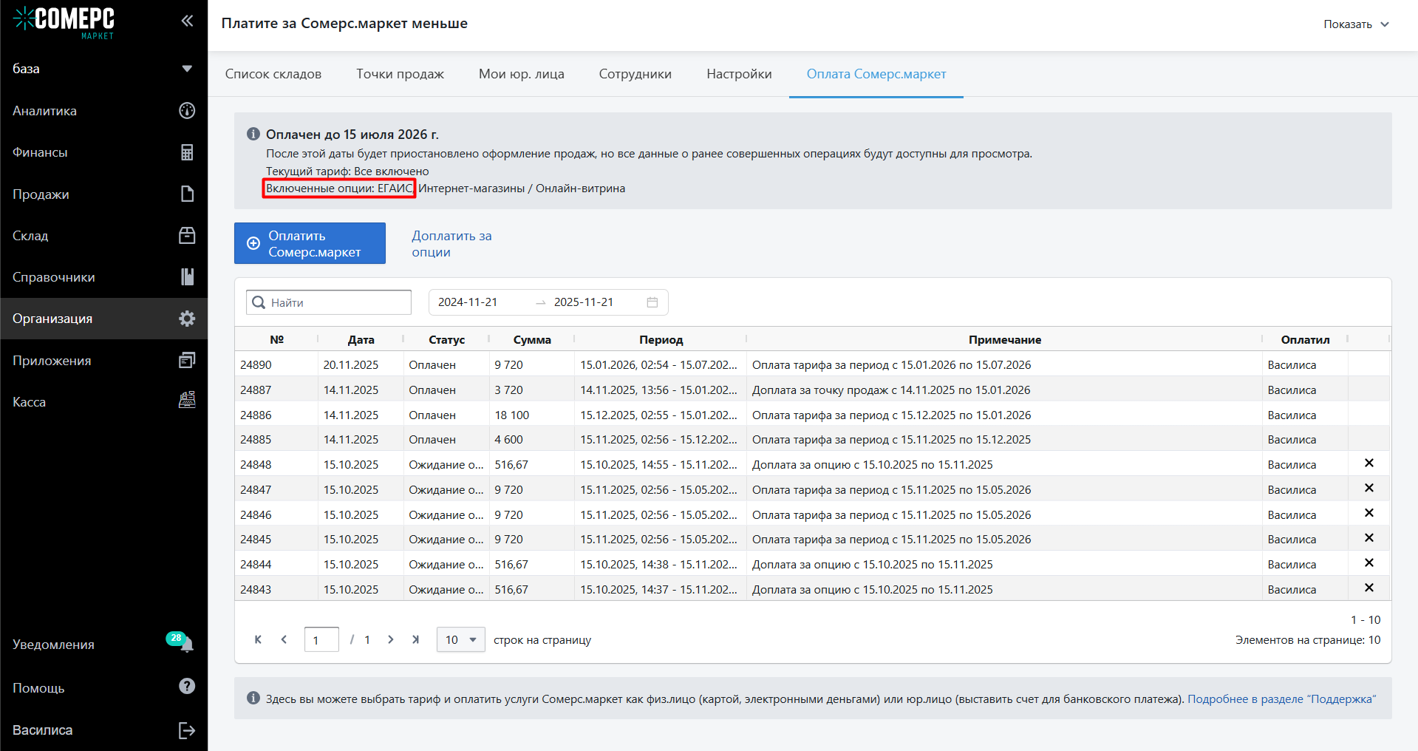
Task: Open the rows-per-page dropdown showing 10
Action: [460, 639]
